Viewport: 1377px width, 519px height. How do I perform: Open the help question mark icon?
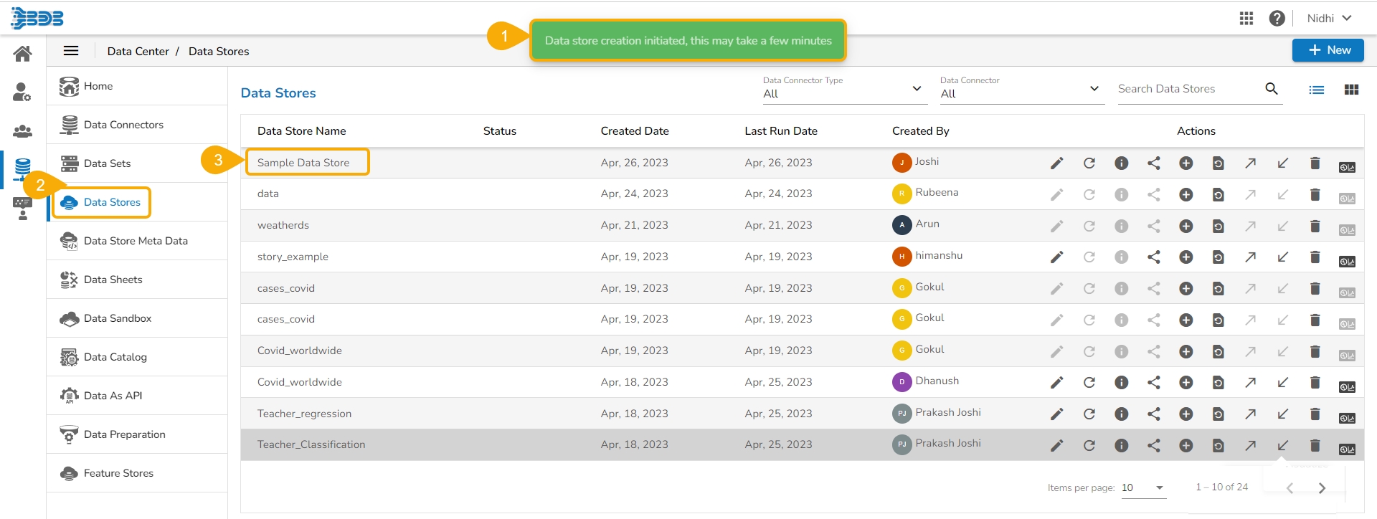pyautogui.click(x=1277, y=19)
